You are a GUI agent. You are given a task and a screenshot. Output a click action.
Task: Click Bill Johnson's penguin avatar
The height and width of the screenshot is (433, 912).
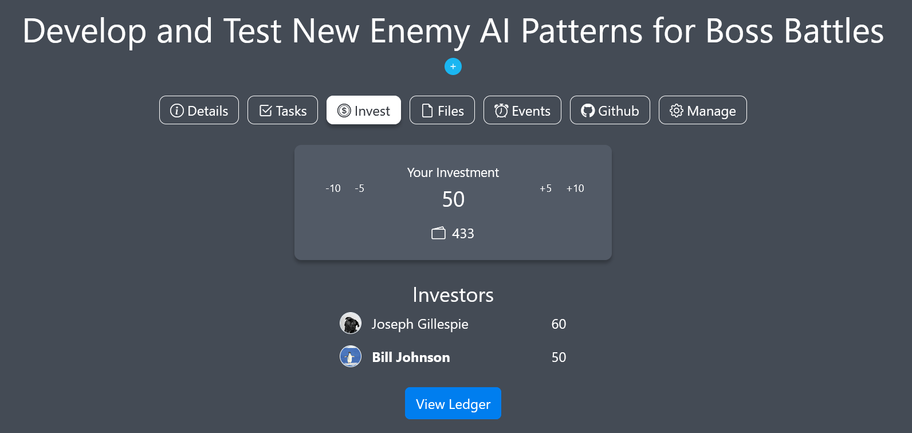click(351, 357)
